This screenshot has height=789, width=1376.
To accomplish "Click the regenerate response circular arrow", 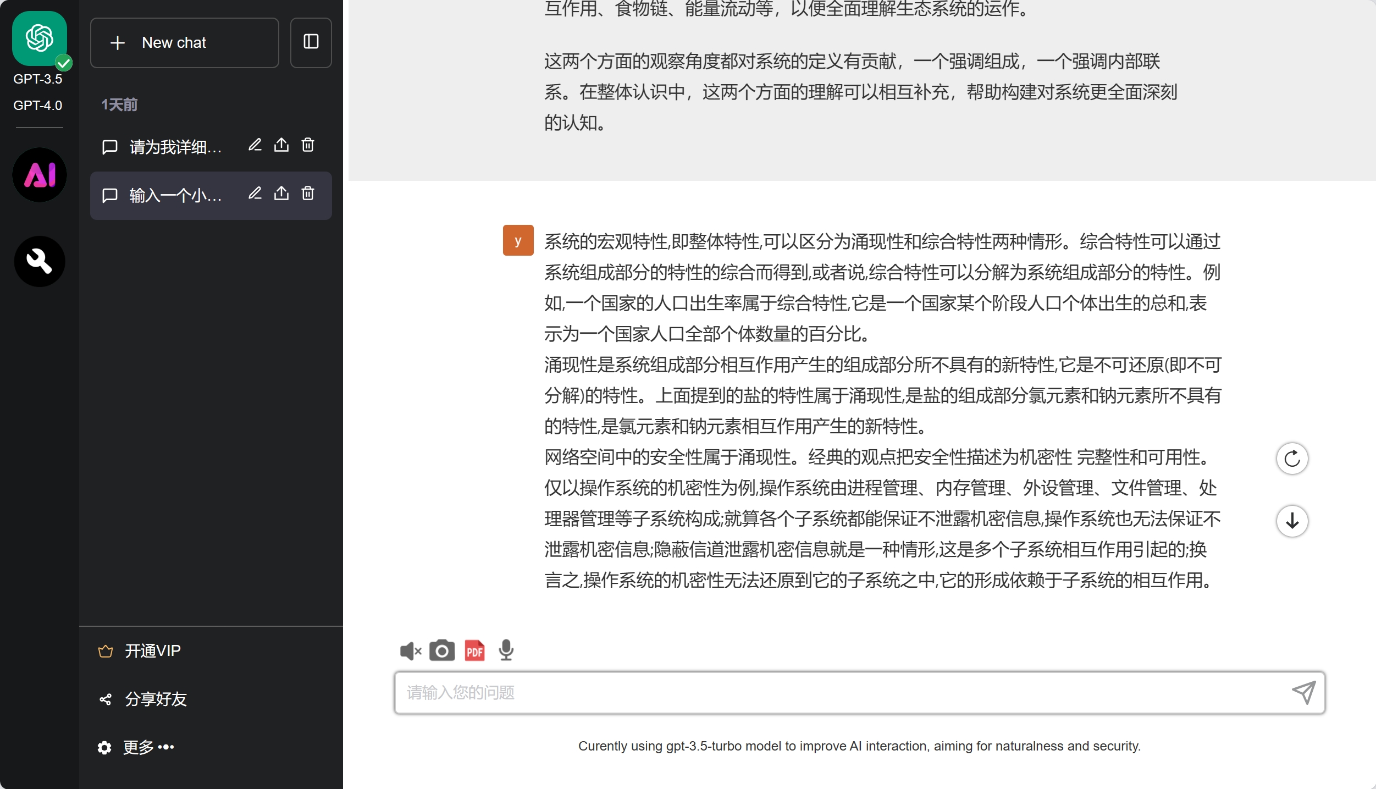I will point(1291,459).
